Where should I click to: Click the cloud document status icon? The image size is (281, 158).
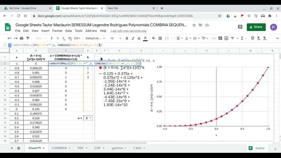207,25
